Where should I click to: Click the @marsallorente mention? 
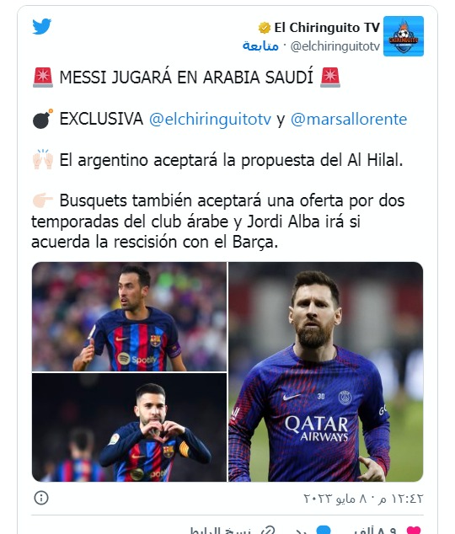[x=349, y=120]
